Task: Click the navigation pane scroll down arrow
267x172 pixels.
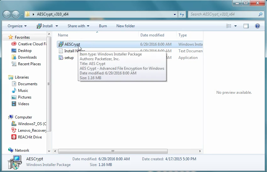Action: click(49, 151)
